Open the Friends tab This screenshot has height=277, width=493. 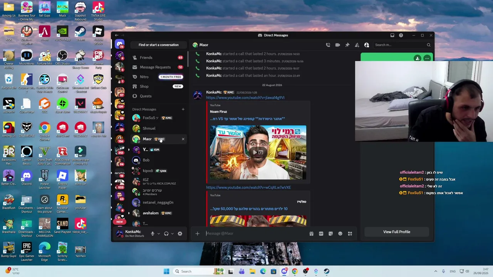(158, 58)
